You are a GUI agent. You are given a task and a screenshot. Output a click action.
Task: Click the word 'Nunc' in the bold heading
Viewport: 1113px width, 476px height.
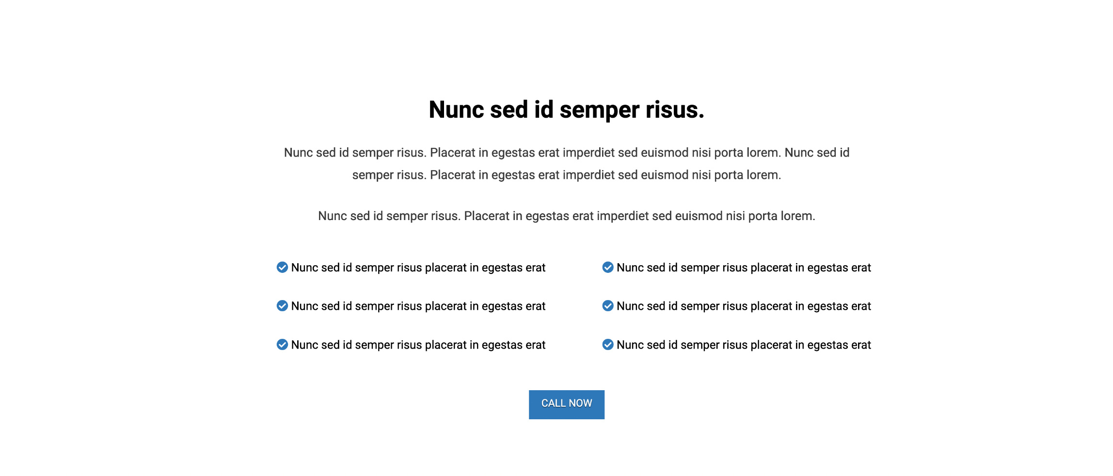coord(456,110)
